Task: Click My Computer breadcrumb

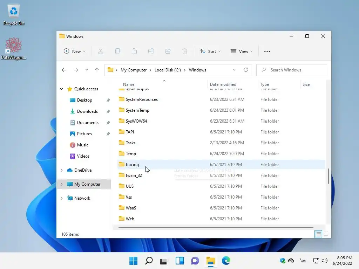Action: 134,70
